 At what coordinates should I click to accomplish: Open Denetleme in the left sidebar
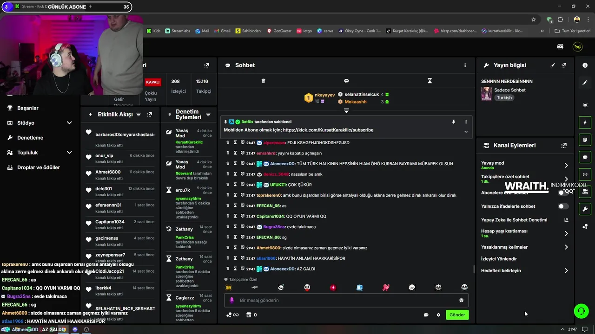click(30, 138)
